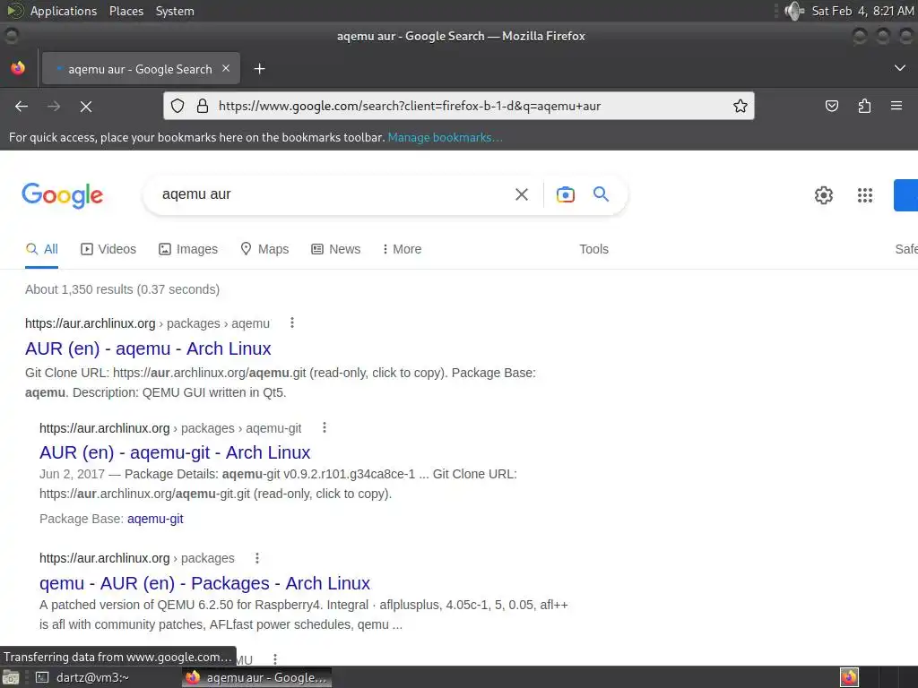Viewport: 918px width, 688px height.
Task: Open qemu - AUR (en) - Packages result
Action: (205, 583)
